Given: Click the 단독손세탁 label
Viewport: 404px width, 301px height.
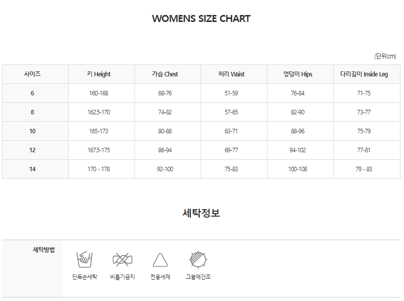Looking at the screenshot, I should [85, 277].
